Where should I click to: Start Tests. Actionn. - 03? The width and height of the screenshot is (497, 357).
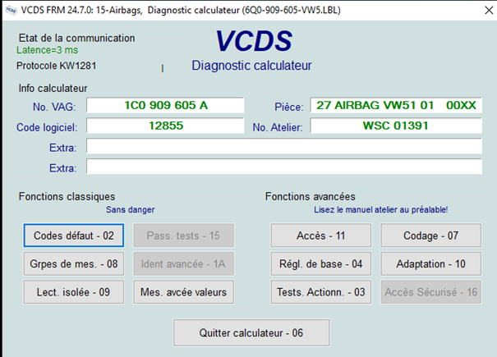pyautogui.click(x=320, y=291)
